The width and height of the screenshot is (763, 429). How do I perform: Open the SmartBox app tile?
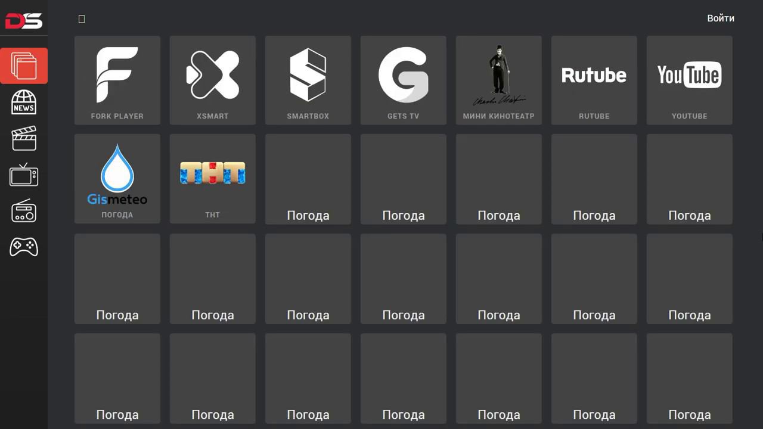point(308,80)
